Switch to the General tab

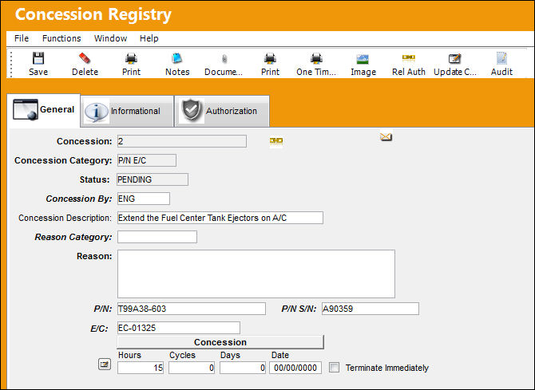tap(44, 110)
